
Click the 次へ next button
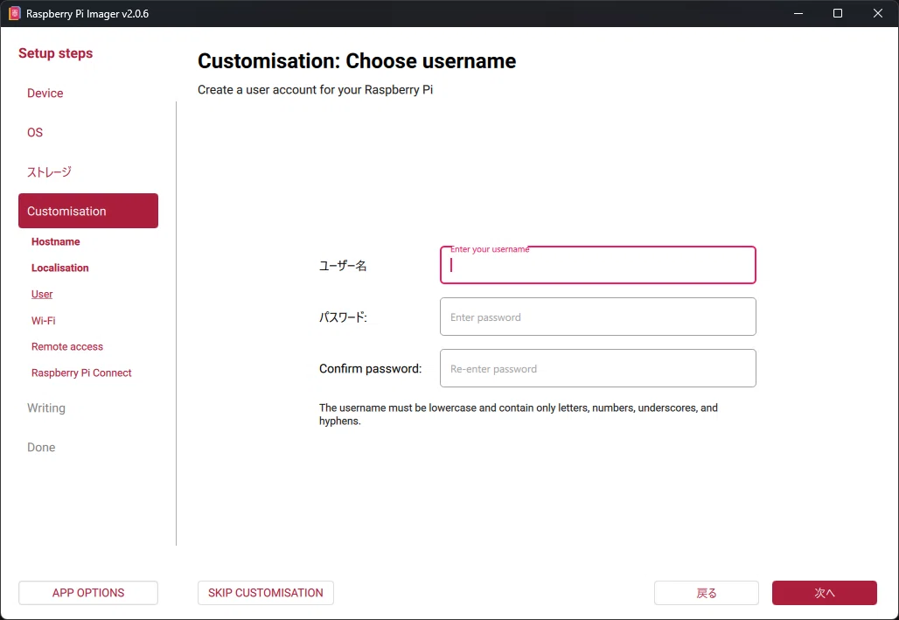click(825, 593)
